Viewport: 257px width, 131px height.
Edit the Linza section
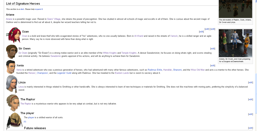250,82
